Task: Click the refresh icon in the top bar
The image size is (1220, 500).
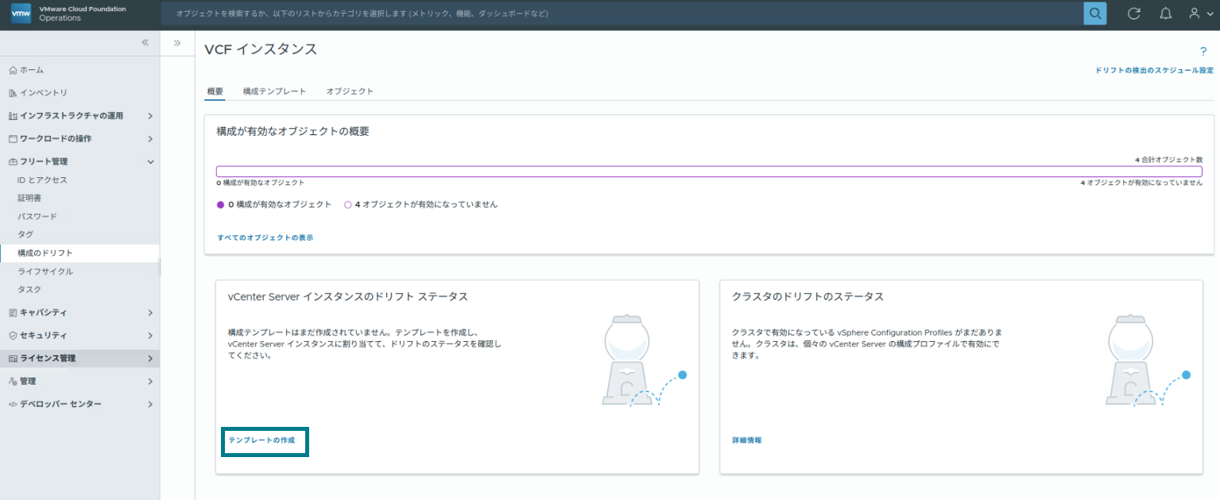Action: coord(1133,13)
